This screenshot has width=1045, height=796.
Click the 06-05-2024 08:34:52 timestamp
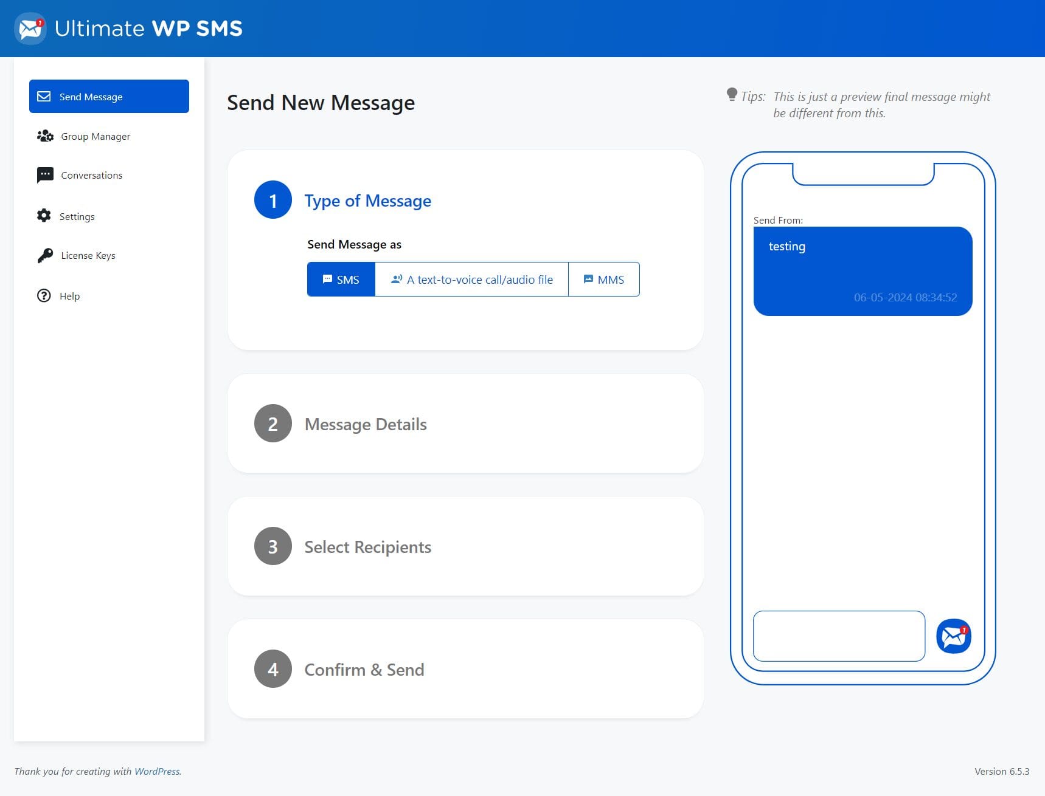(905, 297)
